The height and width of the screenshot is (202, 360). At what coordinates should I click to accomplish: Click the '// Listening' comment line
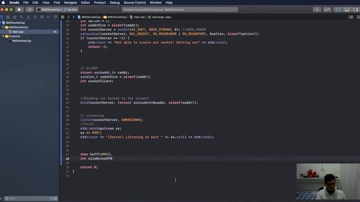(92, 116)
